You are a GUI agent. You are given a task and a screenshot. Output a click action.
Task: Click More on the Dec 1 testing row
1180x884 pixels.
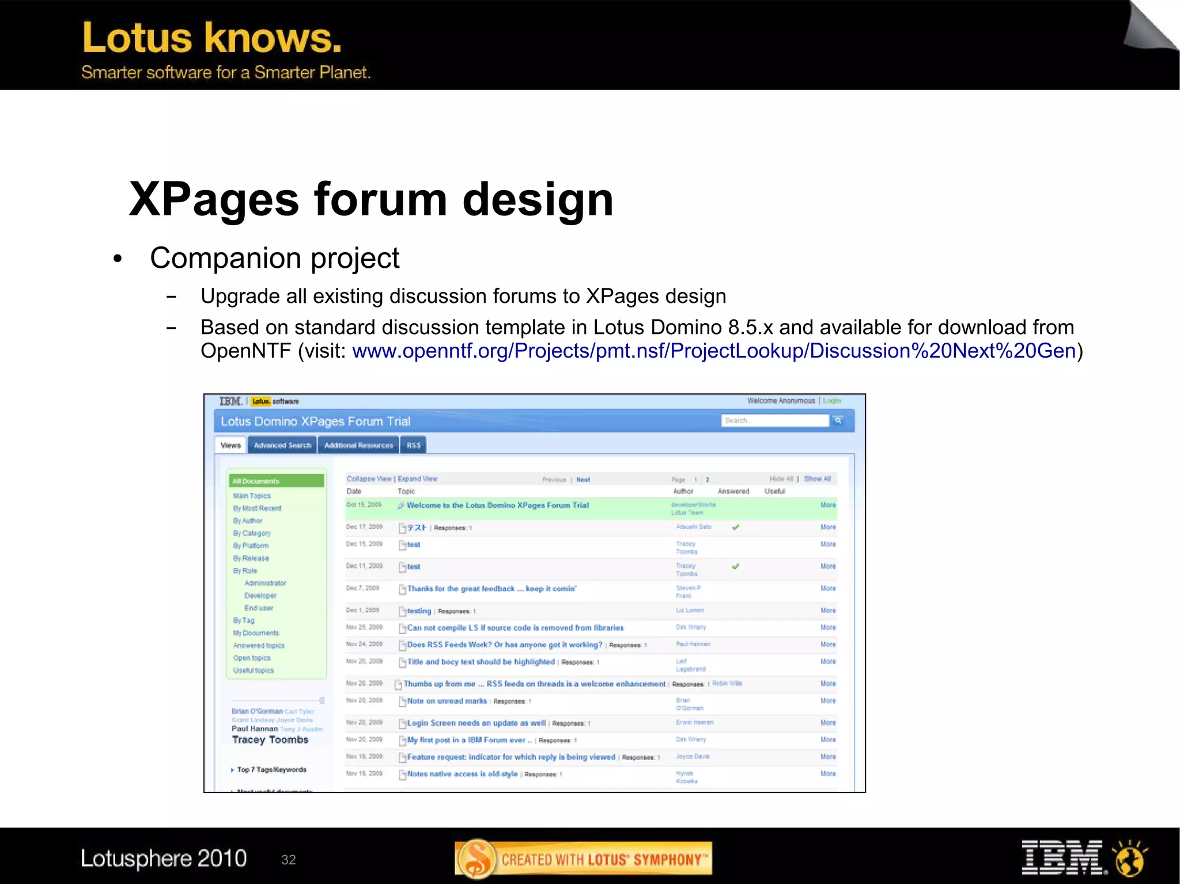[828, 610]
